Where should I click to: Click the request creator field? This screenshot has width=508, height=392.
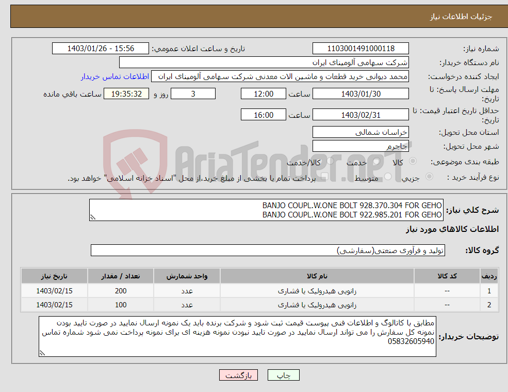[280, 76]
